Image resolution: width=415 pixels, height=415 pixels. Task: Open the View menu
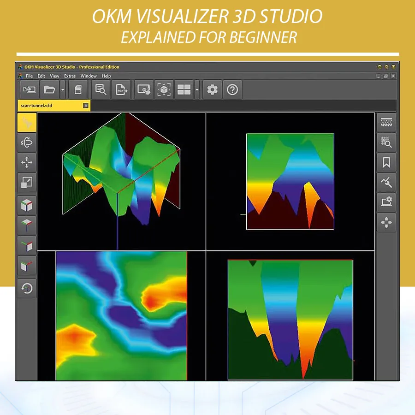click(54, 76)
